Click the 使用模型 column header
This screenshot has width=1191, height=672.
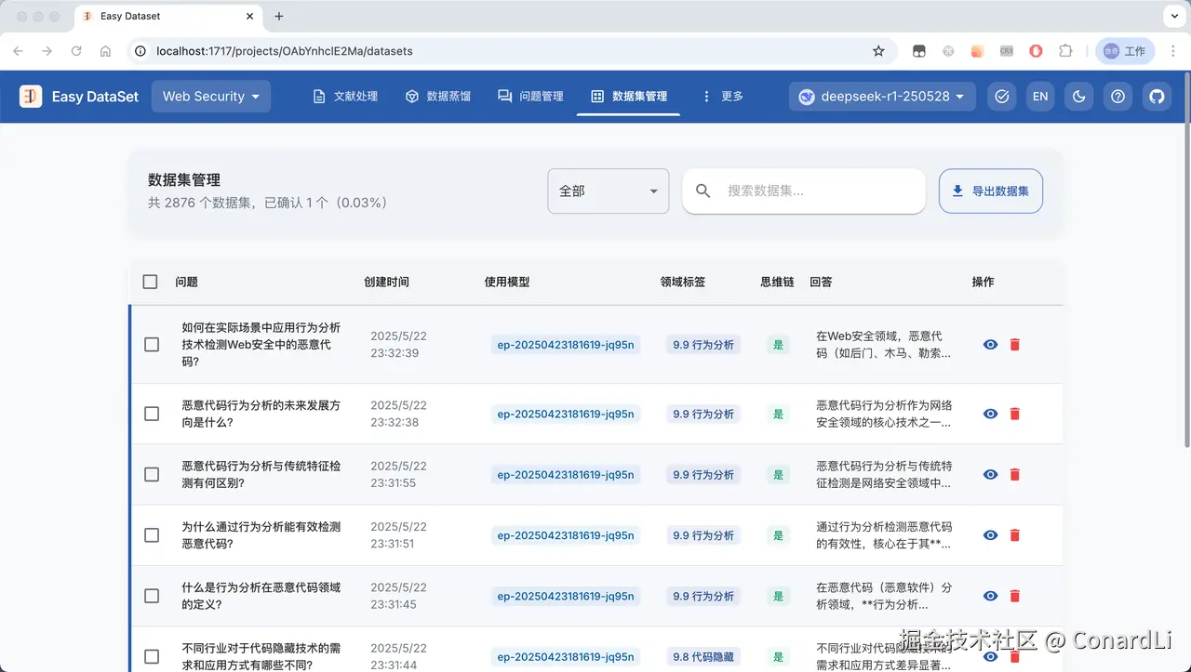(x=507, y=282)
